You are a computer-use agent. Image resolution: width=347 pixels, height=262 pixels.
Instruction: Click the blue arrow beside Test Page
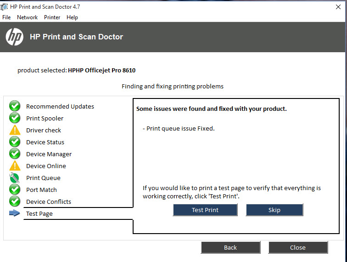tap(15, 213)
